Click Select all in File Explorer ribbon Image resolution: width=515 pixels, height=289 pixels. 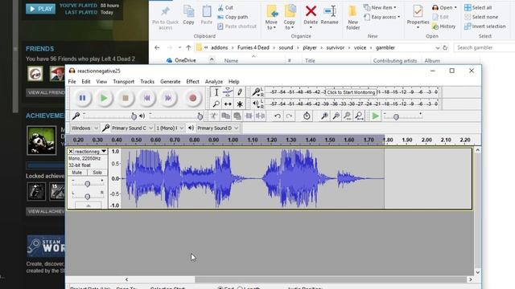click(478, 7)
